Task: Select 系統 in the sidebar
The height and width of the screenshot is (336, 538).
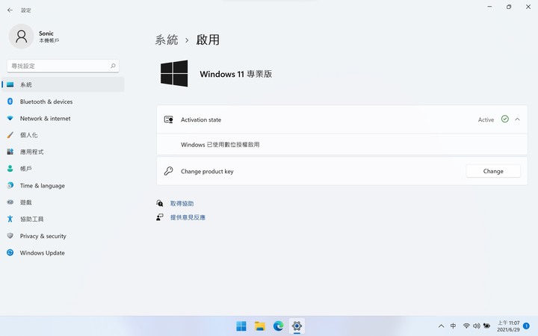Action: click(63, 84)
